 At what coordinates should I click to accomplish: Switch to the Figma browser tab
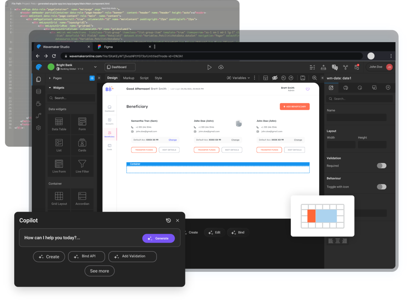[109, 47]
